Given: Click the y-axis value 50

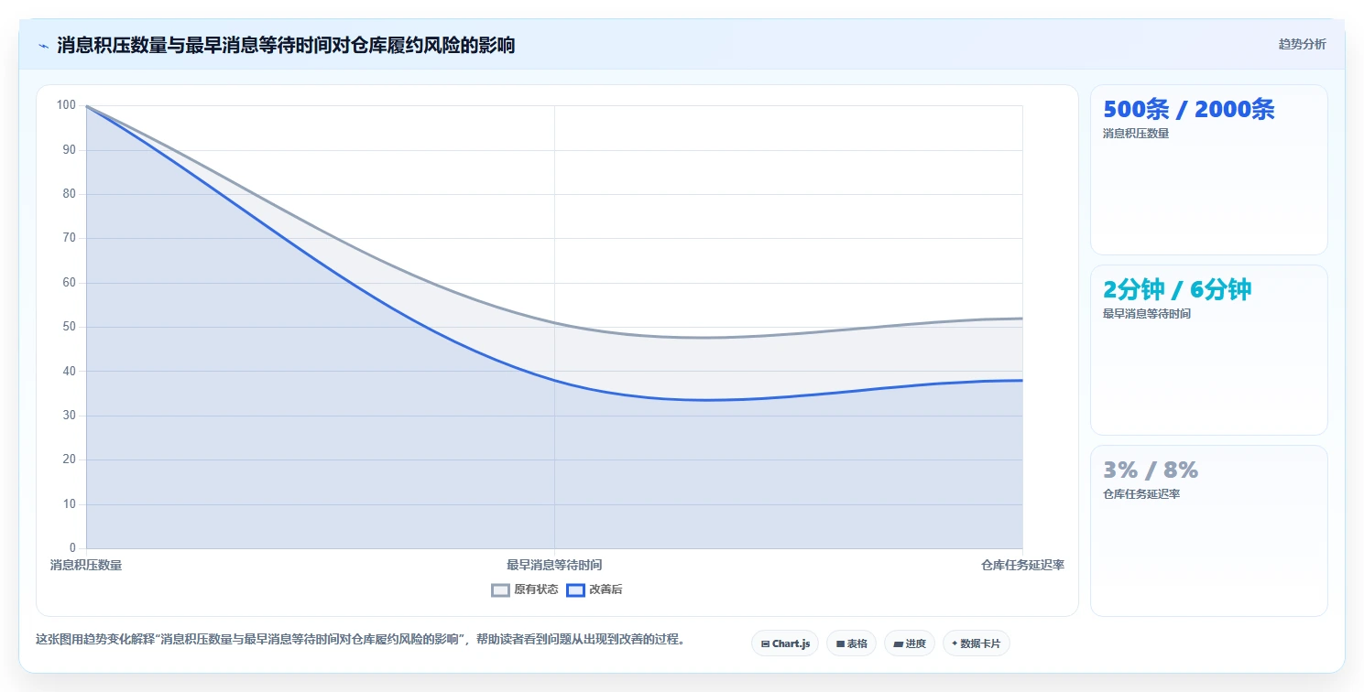Looking at the screenshot, I should point(69,327).
